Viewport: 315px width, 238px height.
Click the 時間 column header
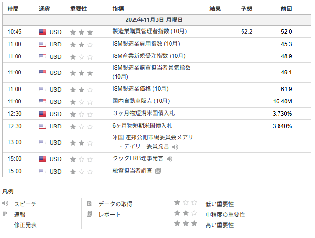[x=14, y=9]
